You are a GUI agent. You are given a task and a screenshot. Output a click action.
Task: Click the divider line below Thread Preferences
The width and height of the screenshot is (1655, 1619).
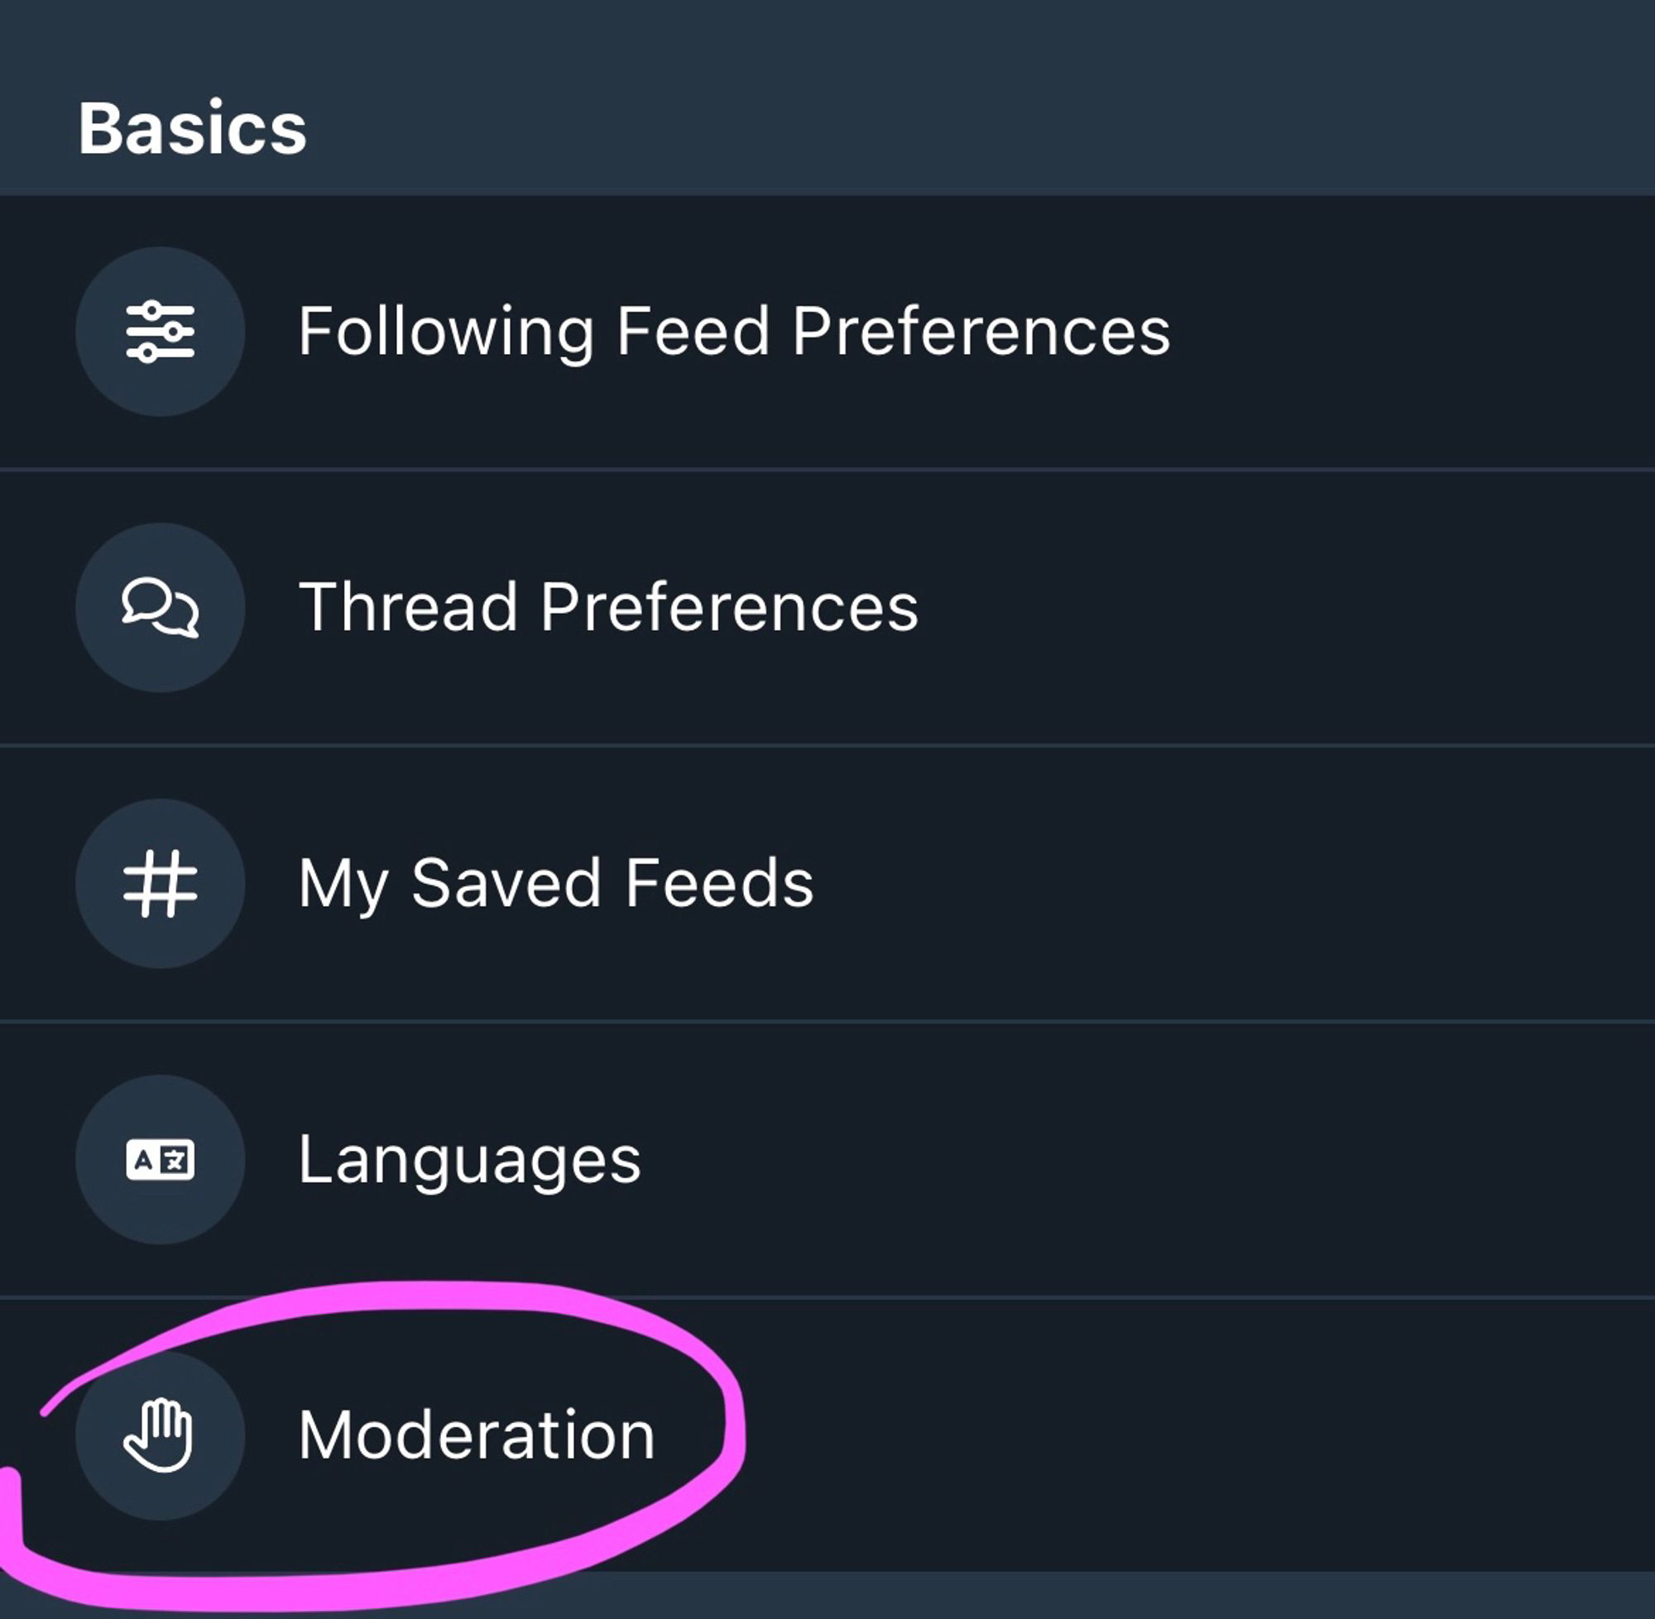pyautogui.click(x=827, y=745)
